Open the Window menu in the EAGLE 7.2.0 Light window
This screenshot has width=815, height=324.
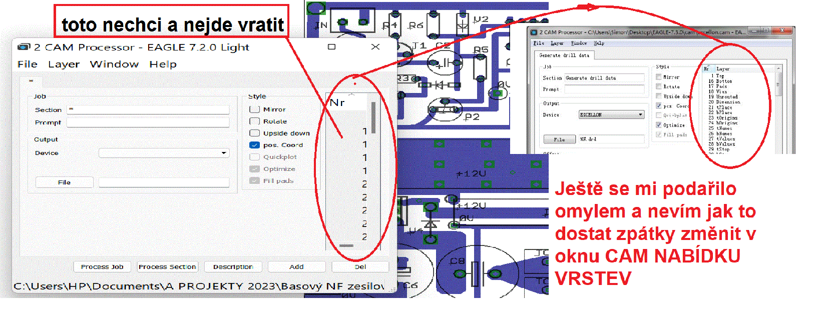[114, 64]
